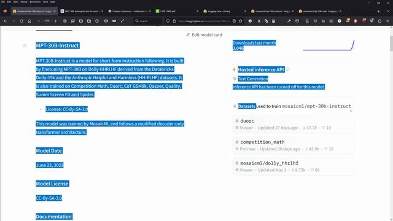Open the Text Generation task link
This screenshot has height=221, width=393.
[253, 79]
